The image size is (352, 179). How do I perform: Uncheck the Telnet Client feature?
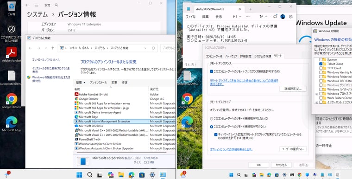click(321, 64)
